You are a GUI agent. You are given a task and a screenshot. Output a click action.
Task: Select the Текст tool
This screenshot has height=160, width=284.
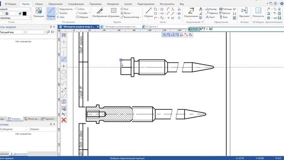(x=210, y=17)
